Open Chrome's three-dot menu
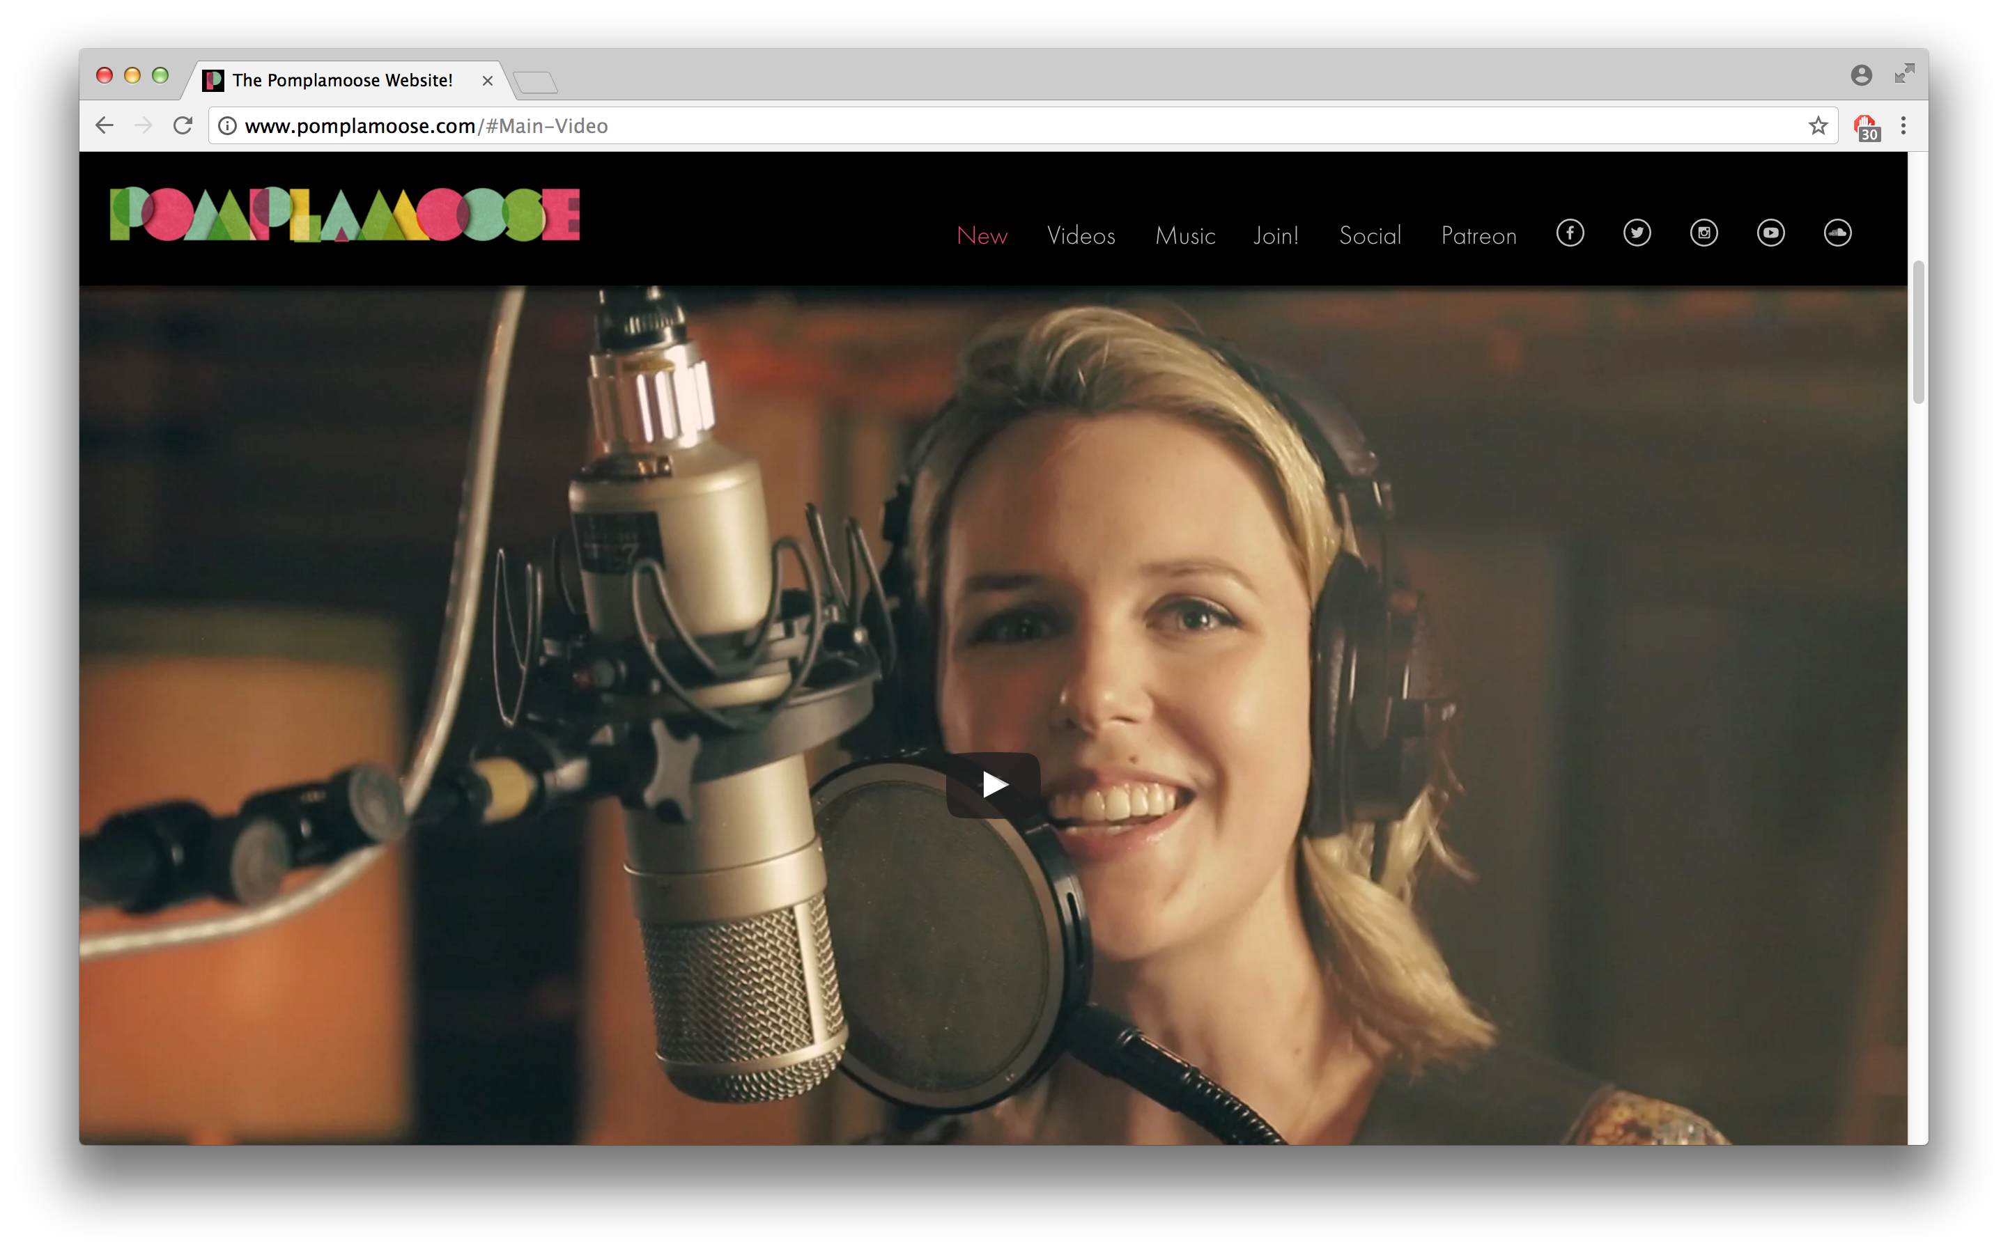 point(1903,125)
